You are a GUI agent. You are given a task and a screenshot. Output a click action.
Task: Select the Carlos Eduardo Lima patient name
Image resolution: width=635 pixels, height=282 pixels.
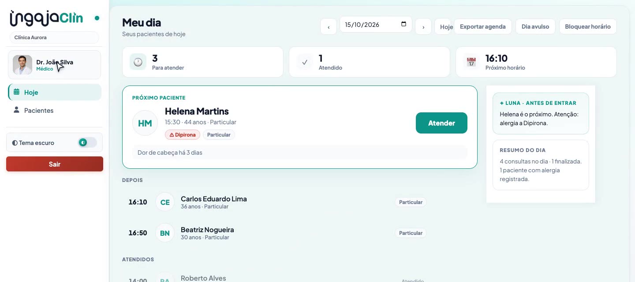pos(214,199)
